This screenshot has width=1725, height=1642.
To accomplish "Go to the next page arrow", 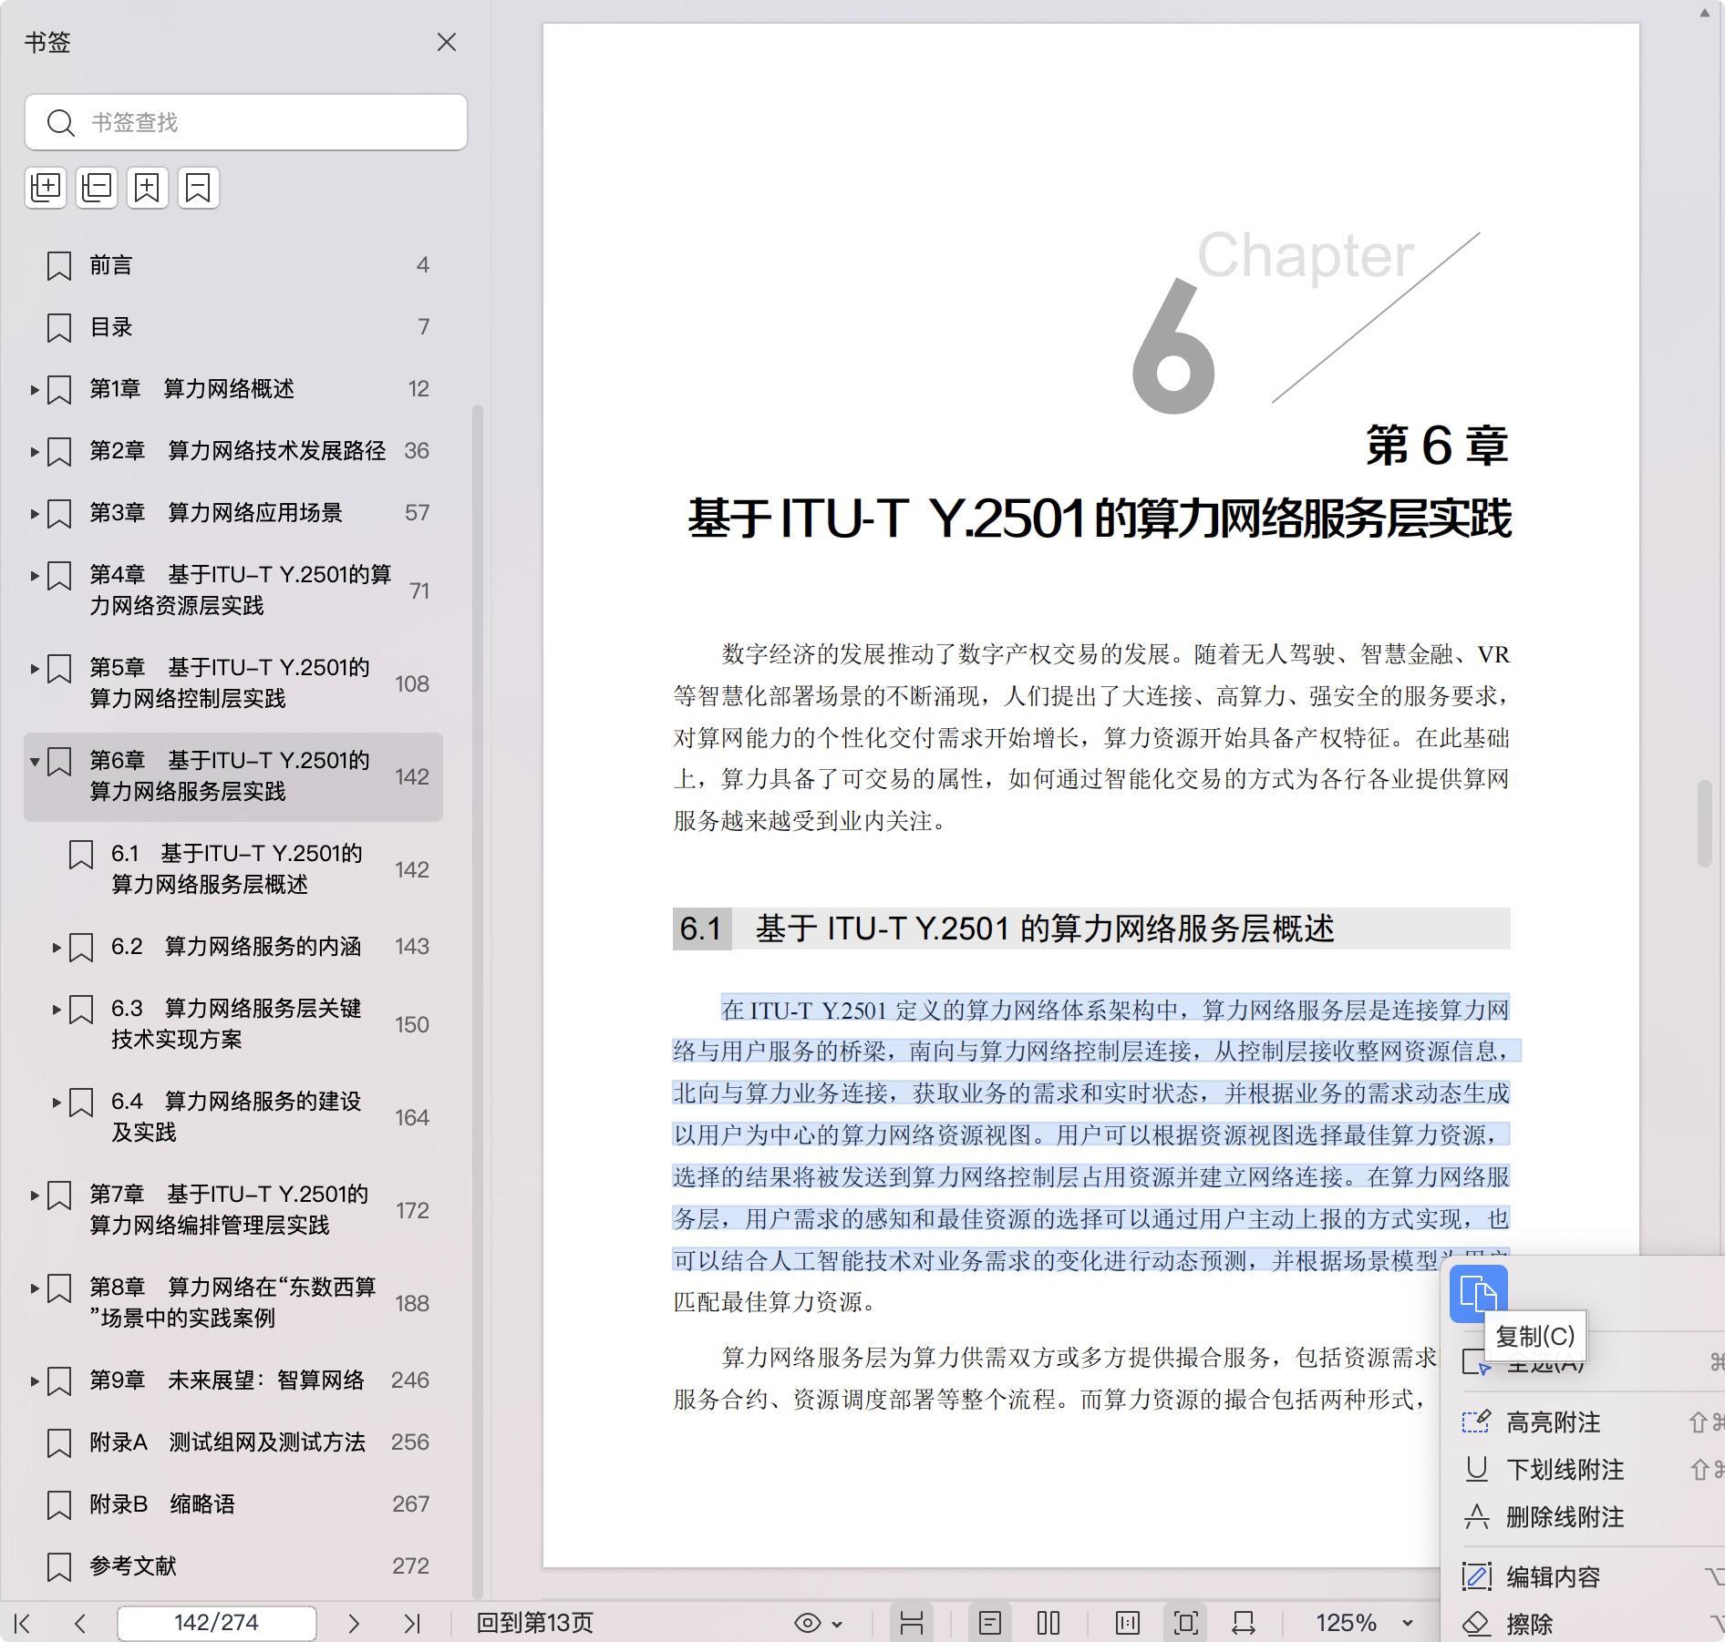I will [x=354, y=1623].
